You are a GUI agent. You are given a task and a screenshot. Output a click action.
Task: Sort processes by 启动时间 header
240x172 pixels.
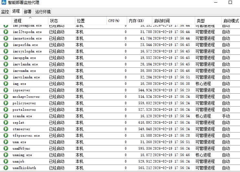pos(162,21)
